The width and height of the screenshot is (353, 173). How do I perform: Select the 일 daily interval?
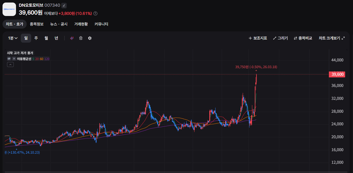tap(26, 38)
